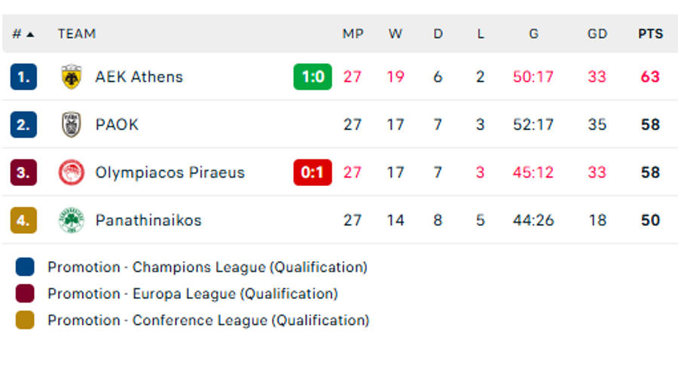Click the blue Champions League legend swatch

coord(25,267)
